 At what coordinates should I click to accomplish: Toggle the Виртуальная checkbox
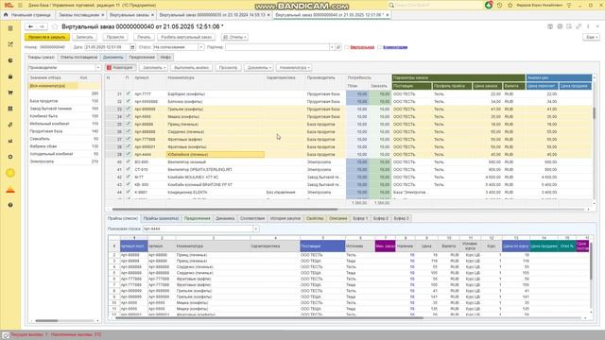(347, 47)
